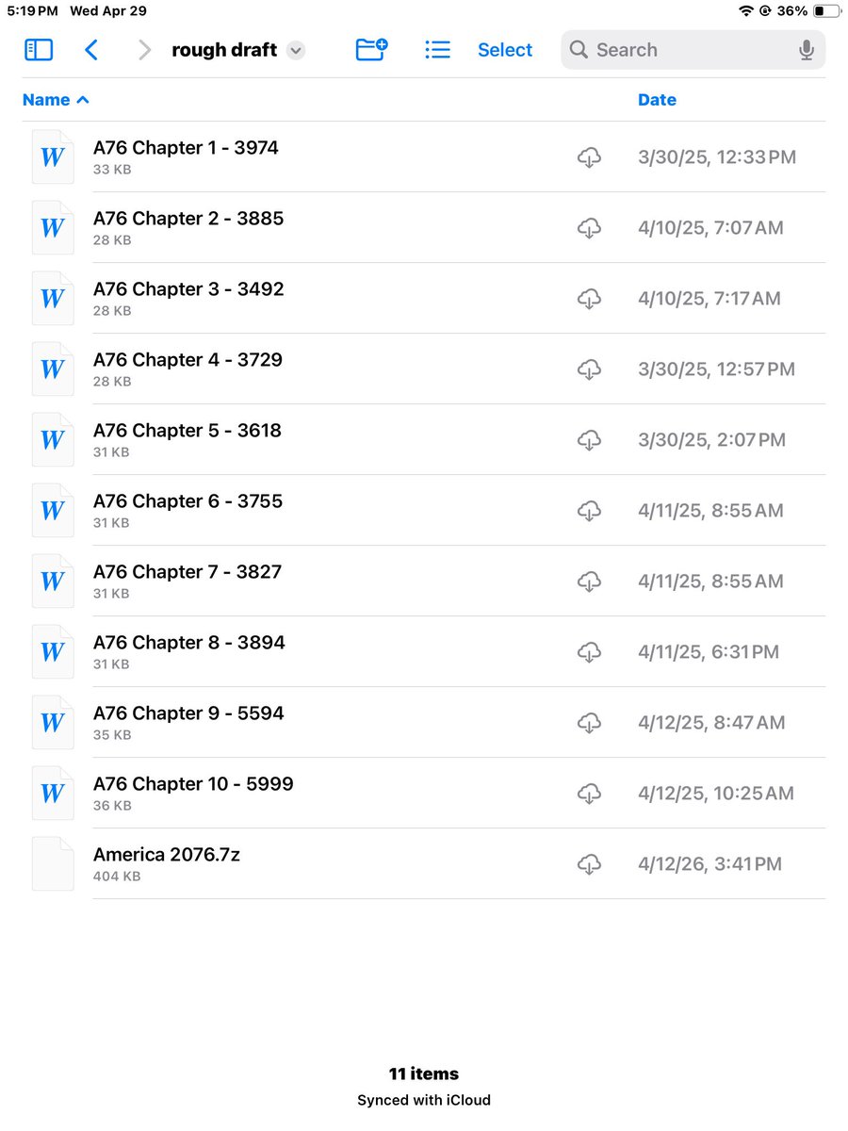Open file A76 Chapter 3 - 3492
The image size is (848, 1131).
188,289
